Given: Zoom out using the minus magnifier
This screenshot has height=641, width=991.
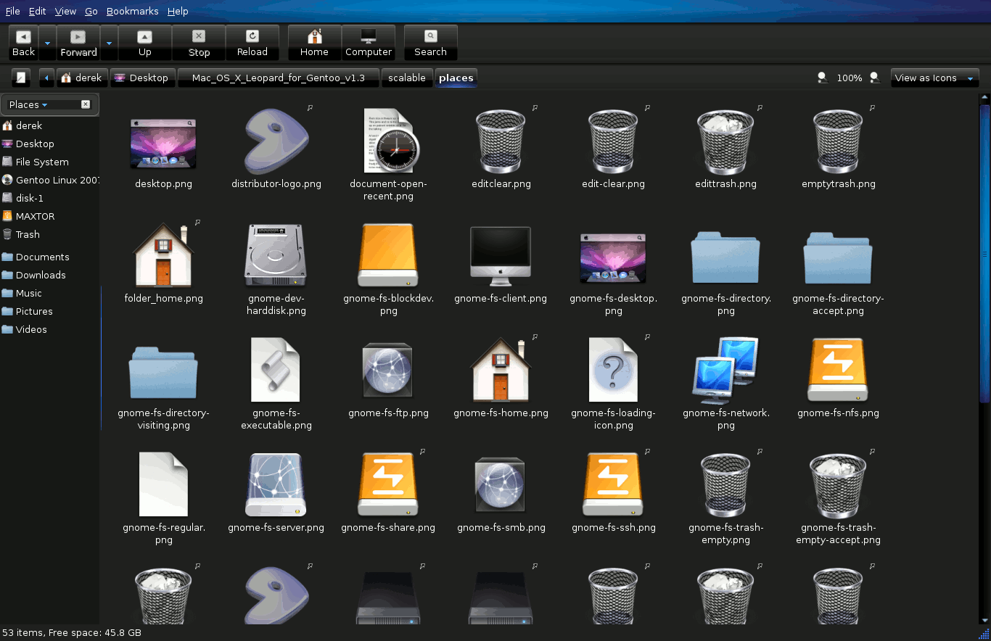Looking at the screenshot, I should 823,78.
